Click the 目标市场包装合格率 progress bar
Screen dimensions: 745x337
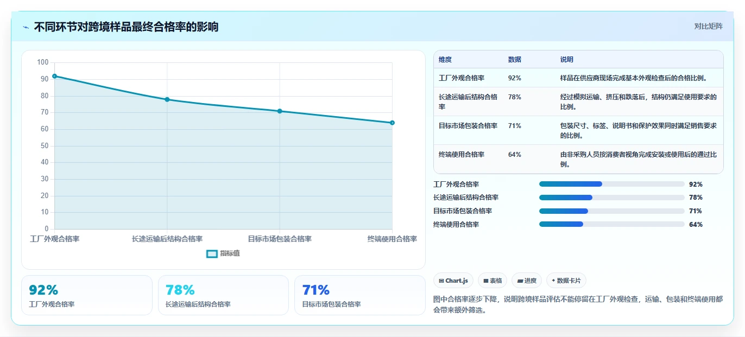click(x=612, y=211)
